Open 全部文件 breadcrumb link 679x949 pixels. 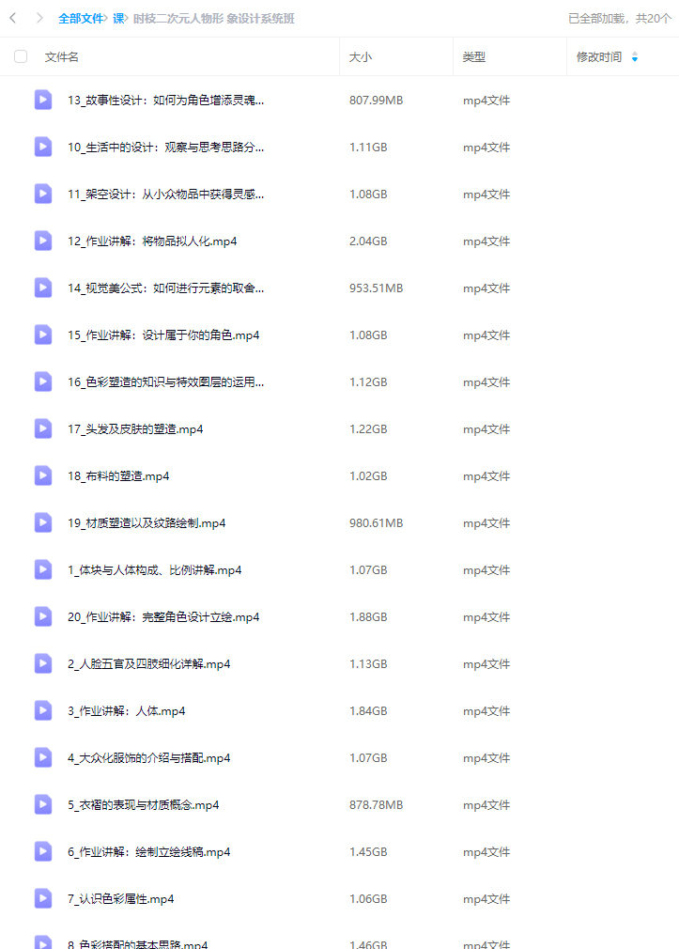pyautogui.click(x=81, y=19)
